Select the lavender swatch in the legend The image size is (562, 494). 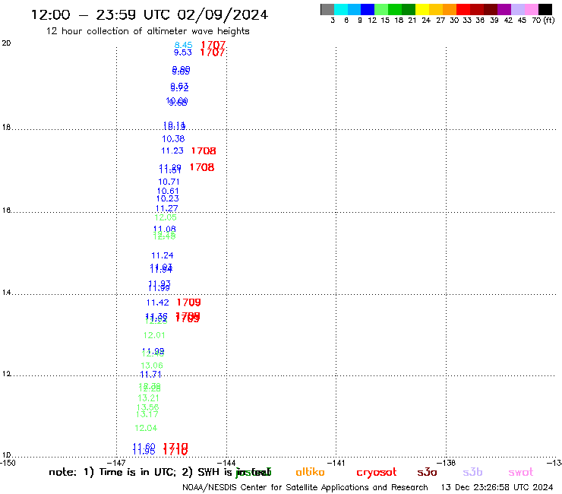tap(517, 9)
